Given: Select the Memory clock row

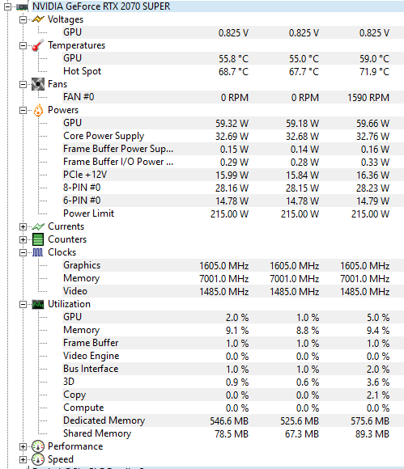Looking at the screenshot, I should click(233, 278).
